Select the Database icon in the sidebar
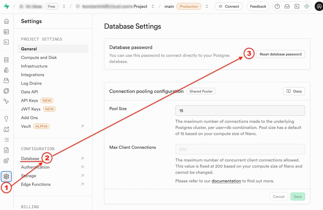The image size is (323, 210). [x=6, y=59]
